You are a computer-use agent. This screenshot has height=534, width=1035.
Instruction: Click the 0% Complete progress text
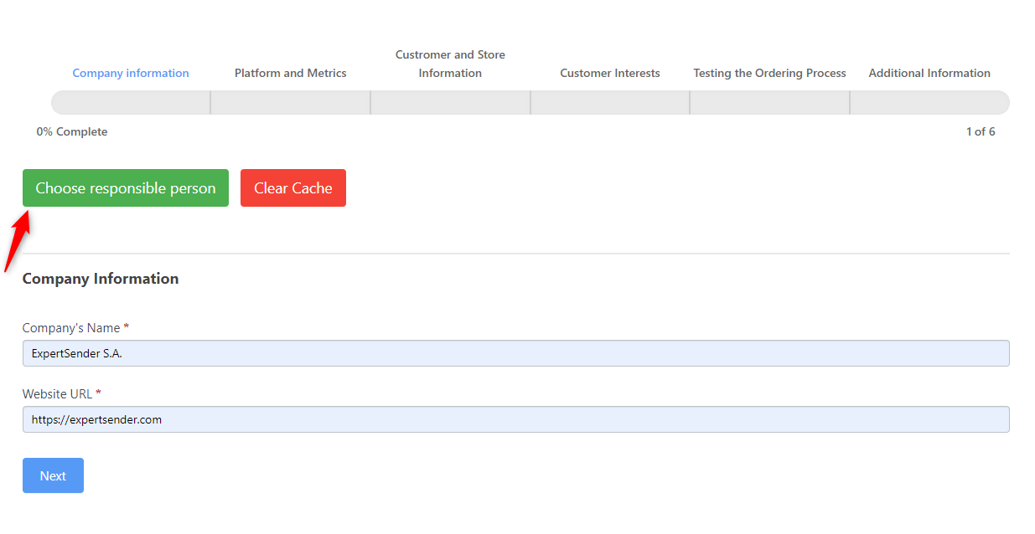point(72,131)
